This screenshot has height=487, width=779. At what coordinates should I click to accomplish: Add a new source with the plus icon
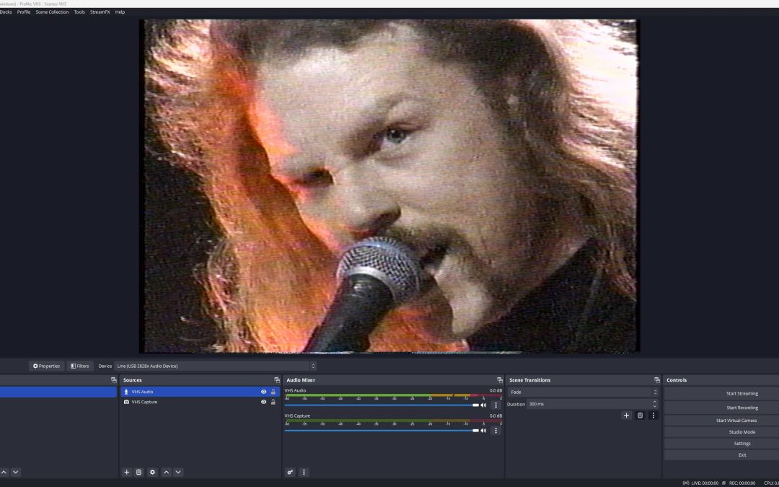[127, 472]
